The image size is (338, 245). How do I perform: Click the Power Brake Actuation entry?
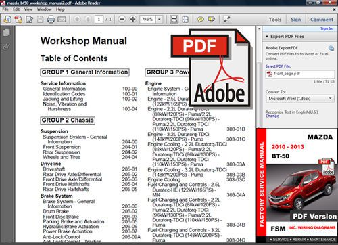coord(68,231)
